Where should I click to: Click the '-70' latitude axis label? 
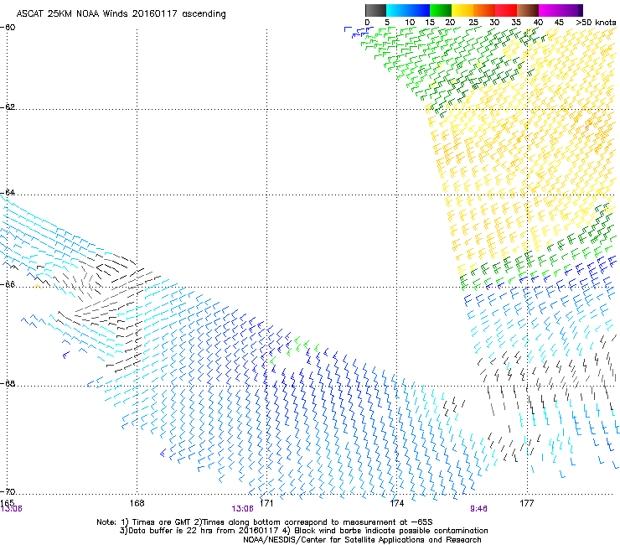click(8, 491)
